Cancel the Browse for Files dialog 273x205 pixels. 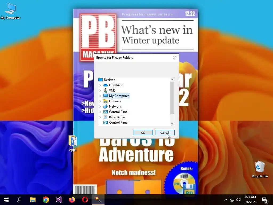(x=165, y=133)
